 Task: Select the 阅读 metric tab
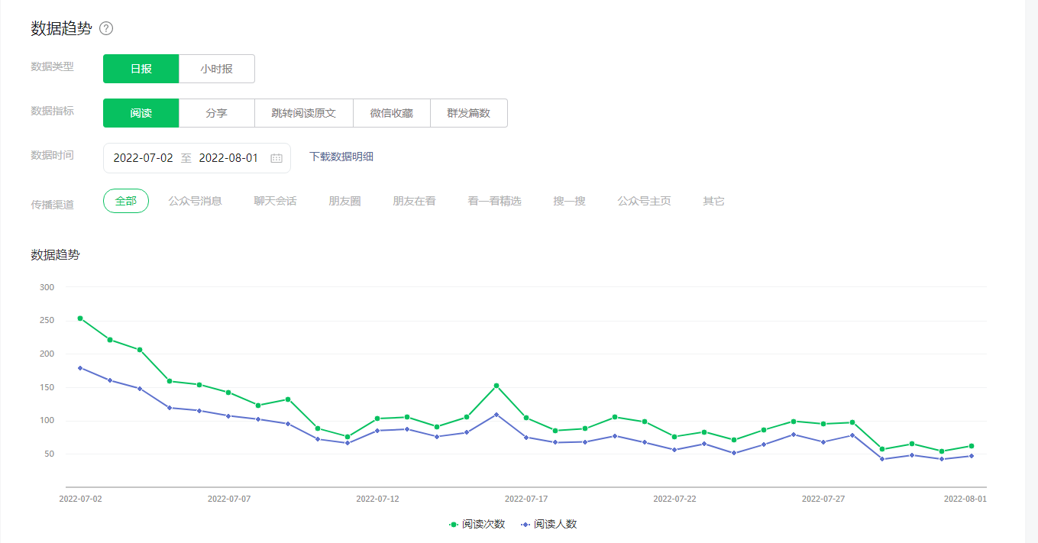(x=141, y=113)
